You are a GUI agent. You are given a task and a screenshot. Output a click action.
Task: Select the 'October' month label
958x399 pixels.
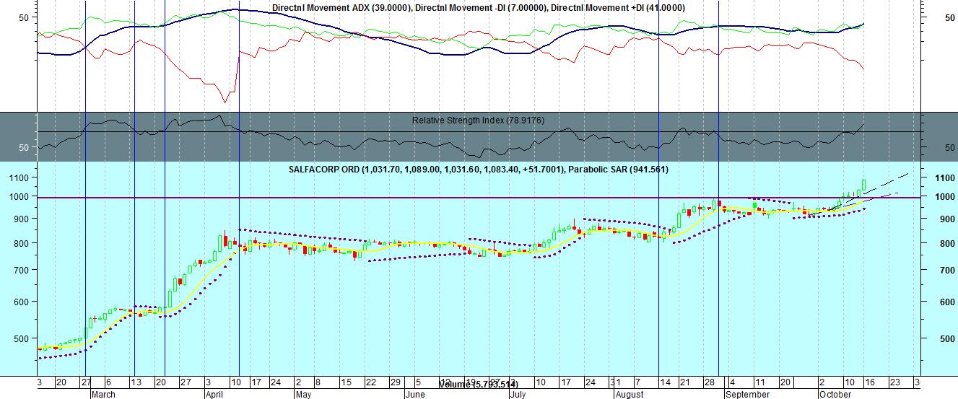(836, 395)
